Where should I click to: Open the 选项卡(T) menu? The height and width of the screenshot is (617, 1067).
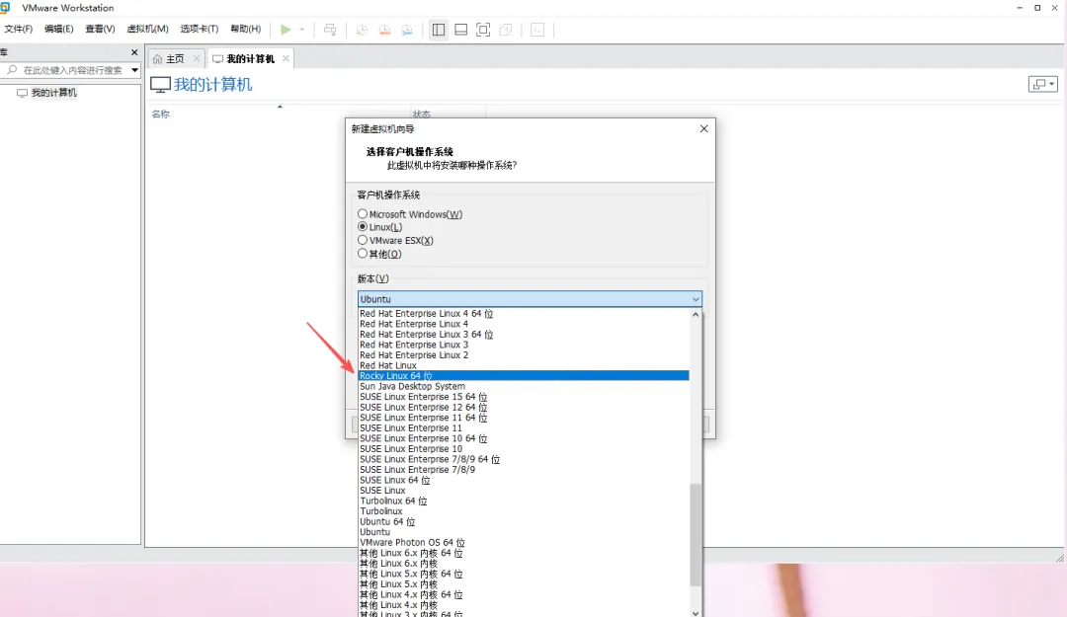click(x=200, y=29)
